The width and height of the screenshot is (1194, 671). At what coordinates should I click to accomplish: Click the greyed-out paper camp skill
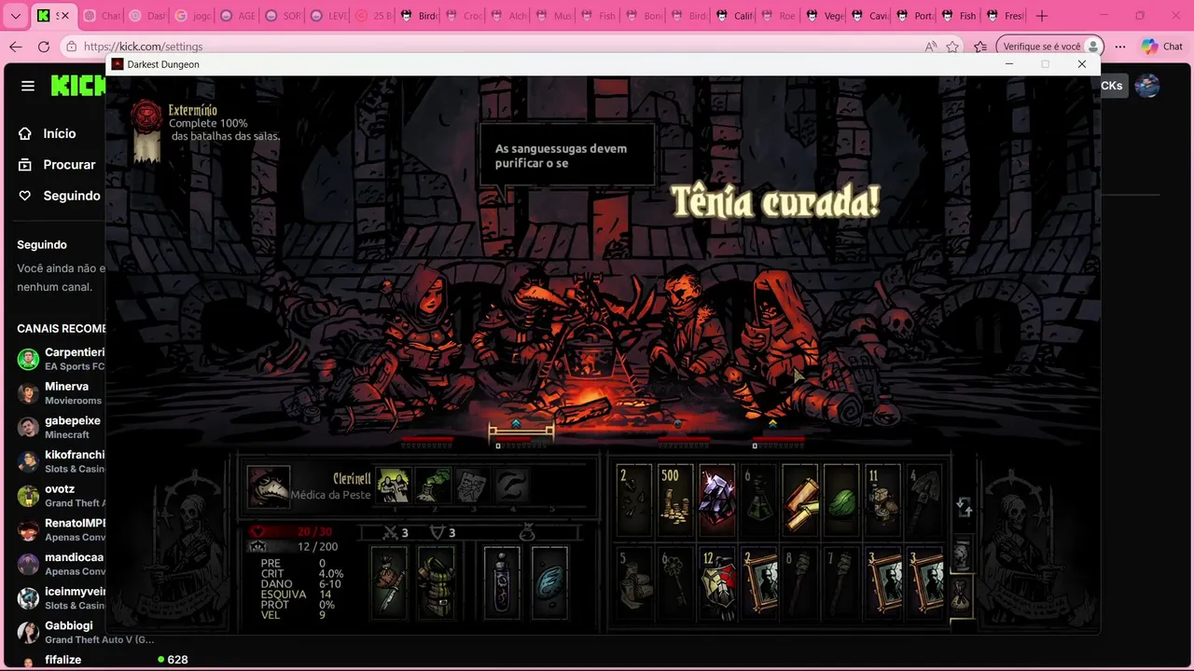[473, 486]
